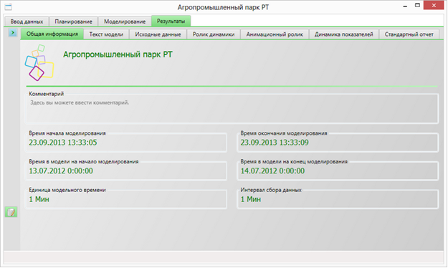The image size is (448, 268).
Task: Open the Стандартный отчет subtab
Action: coord(409,34)
